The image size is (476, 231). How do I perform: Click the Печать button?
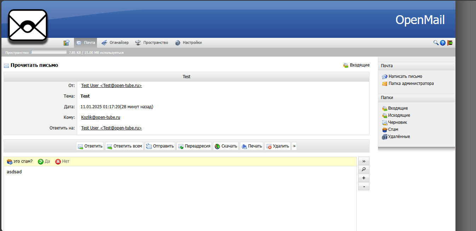point(252,146)
